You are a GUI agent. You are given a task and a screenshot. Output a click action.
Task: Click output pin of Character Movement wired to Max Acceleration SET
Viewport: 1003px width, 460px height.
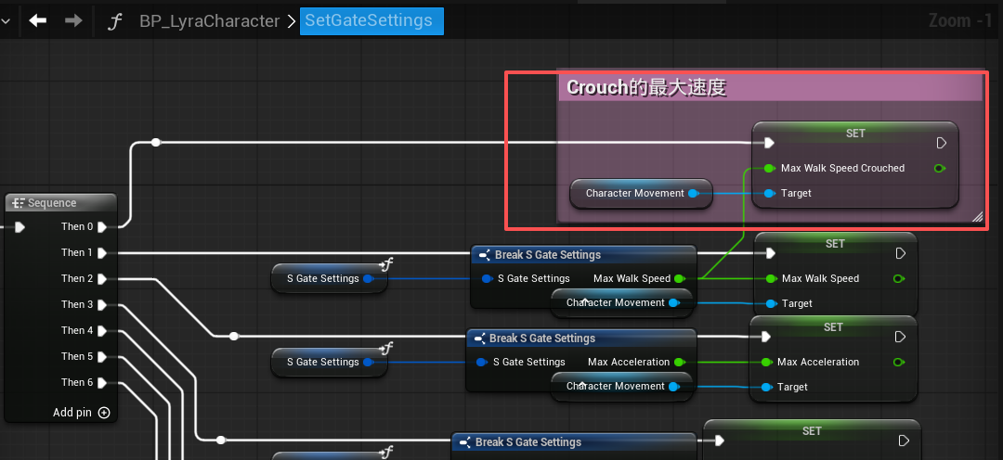point(673,387)
